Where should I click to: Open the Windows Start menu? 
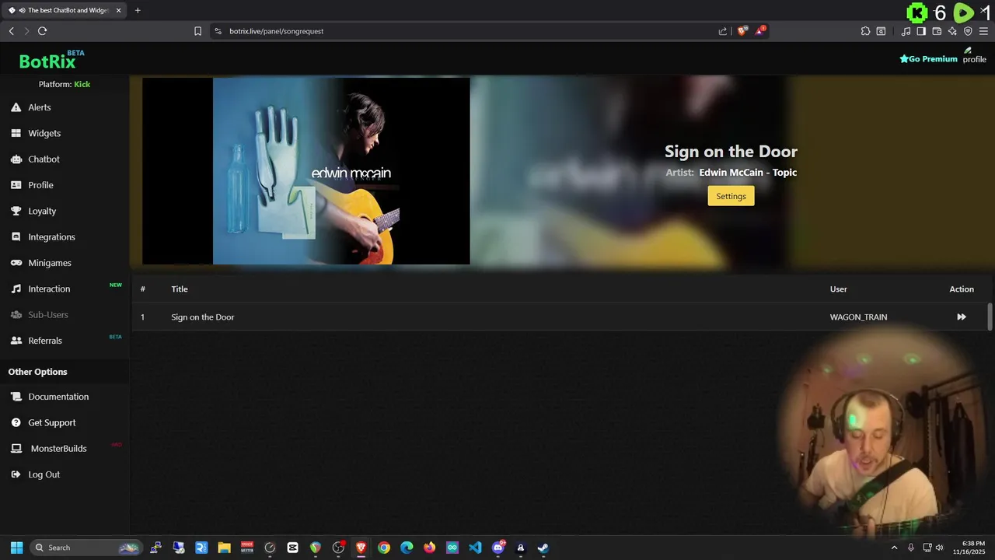[x=16, y=548]
